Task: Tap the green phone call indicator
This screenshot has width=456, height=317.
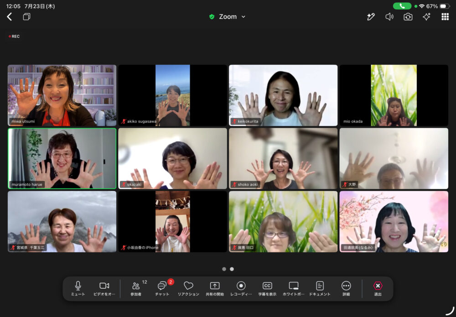Action: pyautogui.click(x=402, y=6)
